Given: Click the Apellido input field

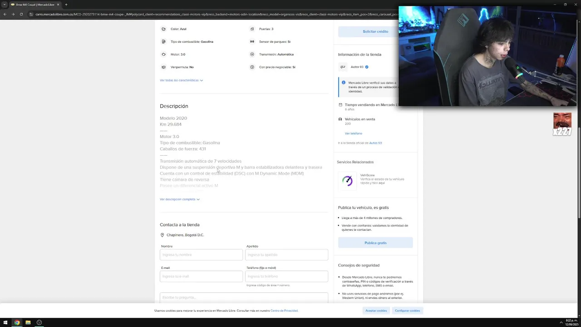Looking at the screenshot, I should point(286,255).
